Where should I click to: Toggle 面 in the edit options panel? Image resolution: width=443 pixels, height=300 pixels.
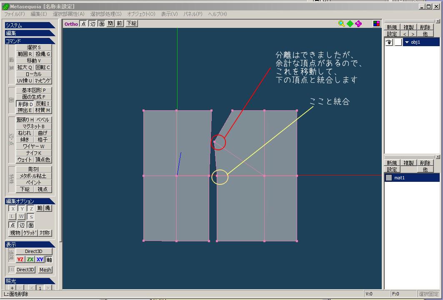(x=31, y=225)
